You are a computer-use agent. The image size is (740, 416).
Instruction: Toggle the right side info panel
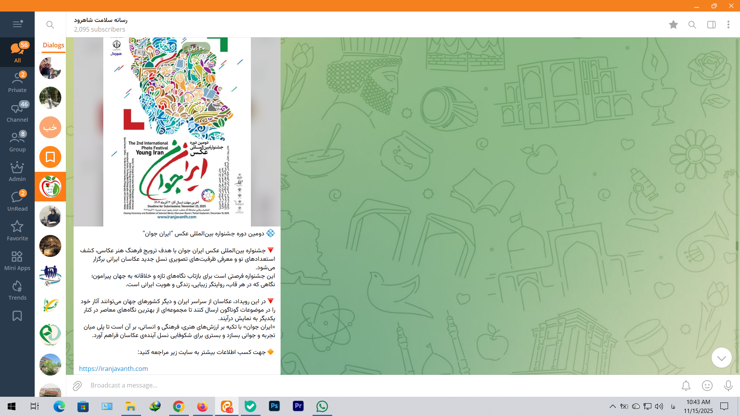(711, 25)
